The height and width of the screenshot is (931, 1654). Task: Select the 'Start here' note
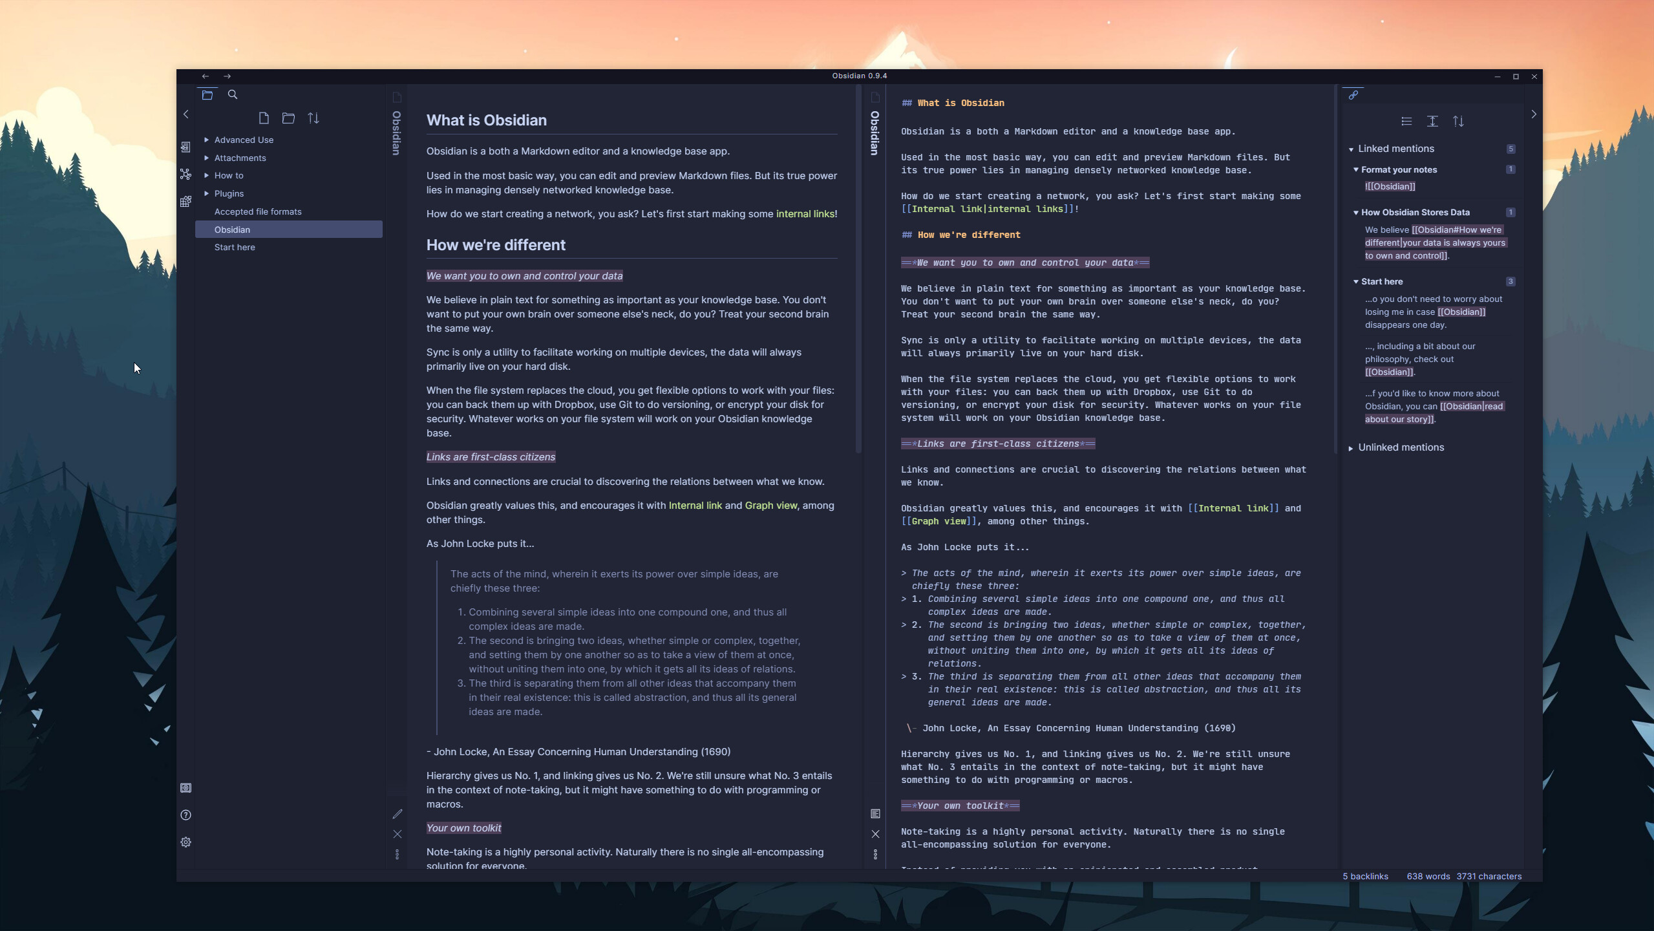coord(234,247)
